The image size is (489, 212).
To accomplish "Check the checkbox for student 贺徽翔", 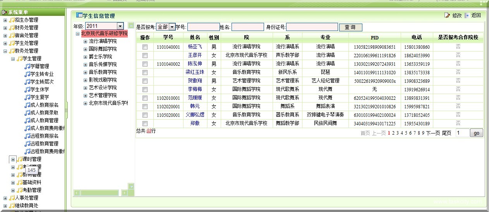I will click(145, 81).
